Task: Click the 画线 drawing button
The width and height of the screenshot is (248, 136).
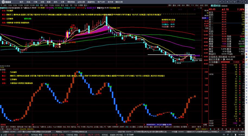Action: [x=188, y=5]
